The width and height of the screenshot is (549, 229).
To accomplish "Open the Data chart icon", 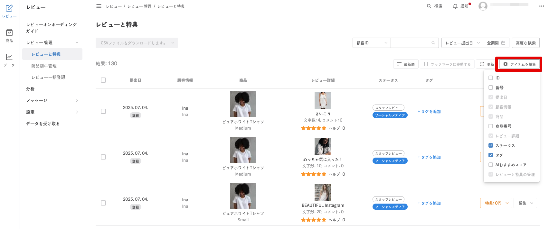I will click(x=9, y=57).
